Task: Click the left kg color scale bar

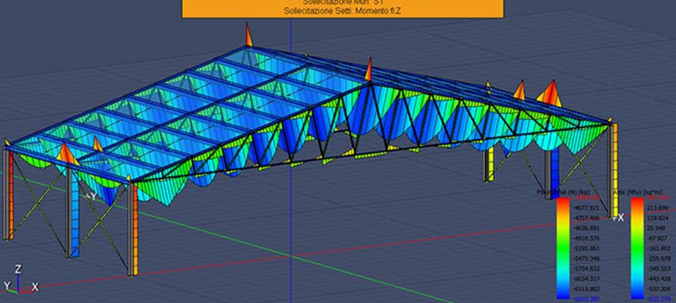Action: [x=562, y=246]
